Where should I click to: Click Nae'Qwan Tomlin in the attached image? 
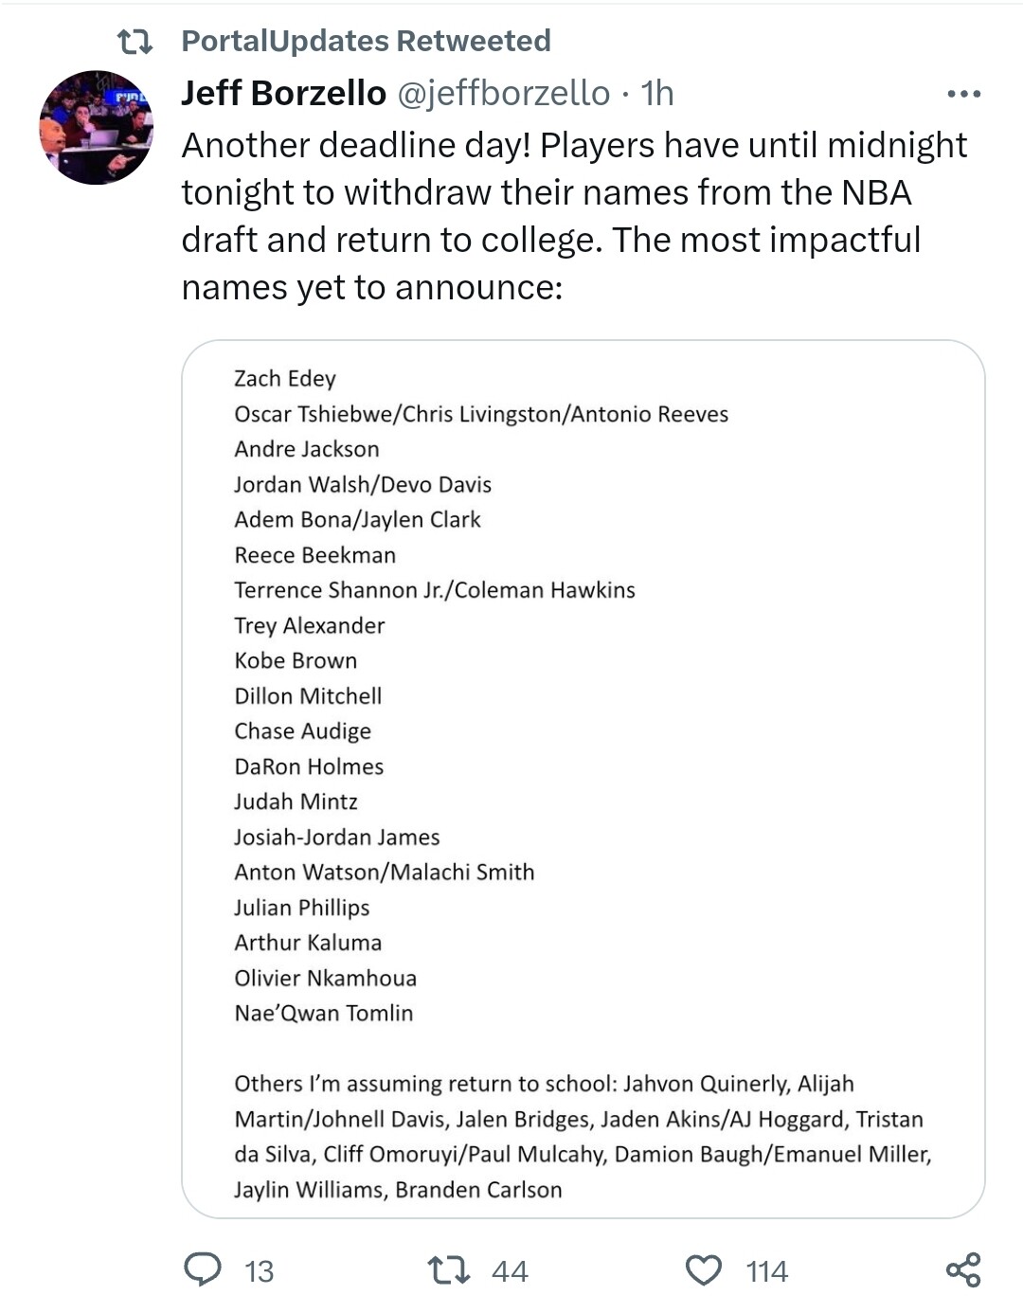(324, 1013)
